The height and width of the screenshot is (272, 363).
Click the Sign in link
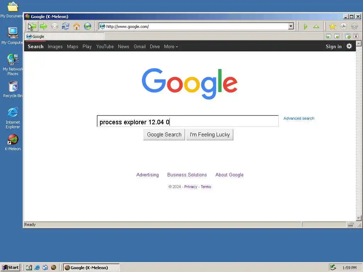tap(334, 46)
